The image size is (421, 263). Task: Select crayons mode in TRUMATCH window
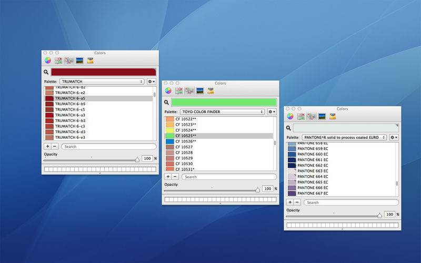[x=90, y=60]
